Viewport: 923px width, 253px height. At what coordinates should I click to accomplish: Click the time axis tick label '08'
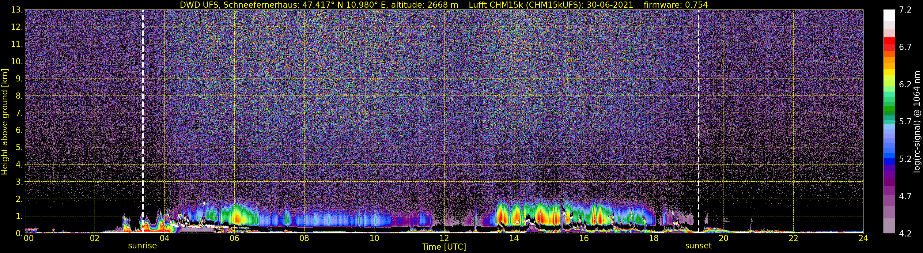click(x=304, y=238)
